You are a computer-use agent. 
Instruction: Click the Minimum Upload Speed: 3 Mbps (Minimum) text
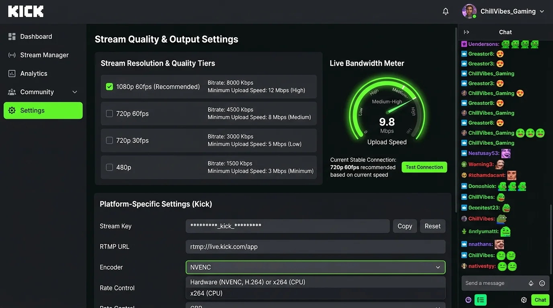click(x=260, y=171)
